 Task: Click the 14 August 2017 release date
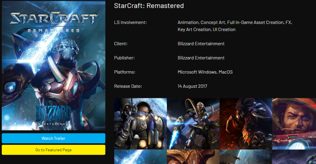point(192,86)
